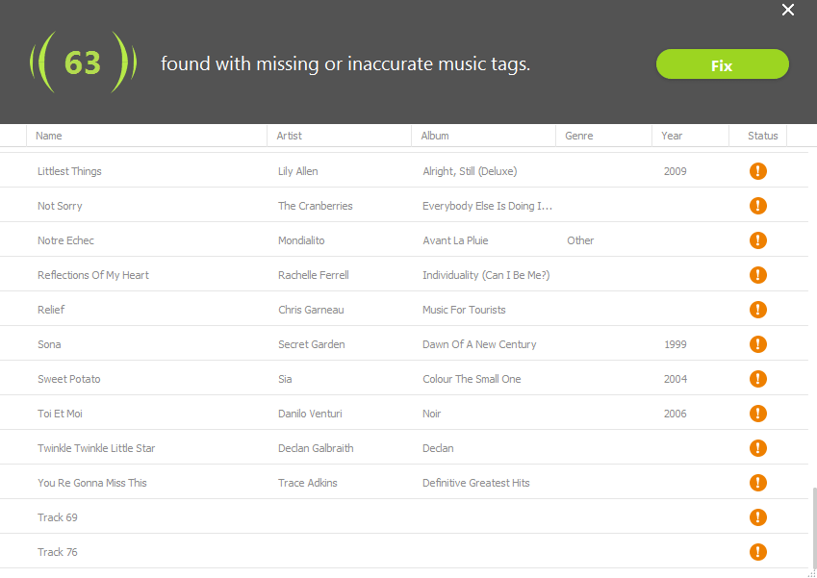This screenshot has height=578, width=817.
Task: Close the tag results dialog
Action: [788, 11]
